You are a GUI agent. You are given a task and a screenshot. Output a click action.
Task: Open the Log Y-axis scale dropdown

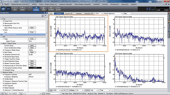point(94,90)
